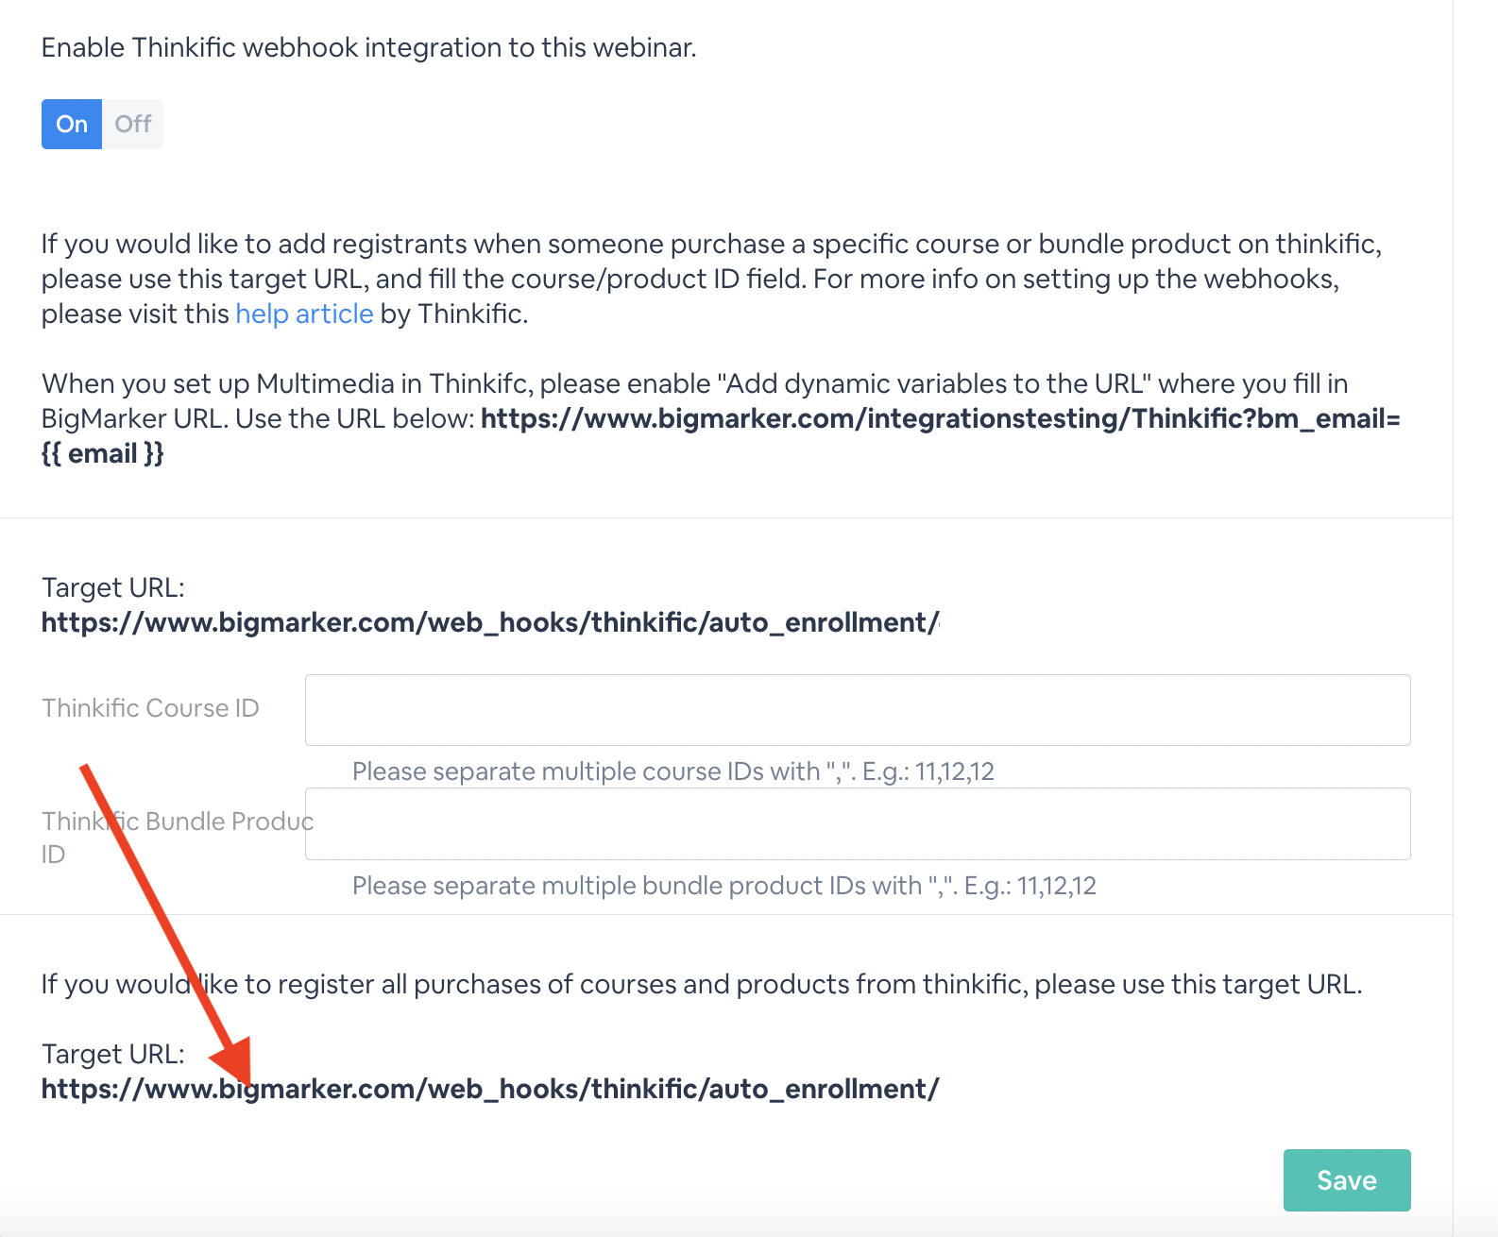Save the Thinkific integration settings

pos(1347,1180)
